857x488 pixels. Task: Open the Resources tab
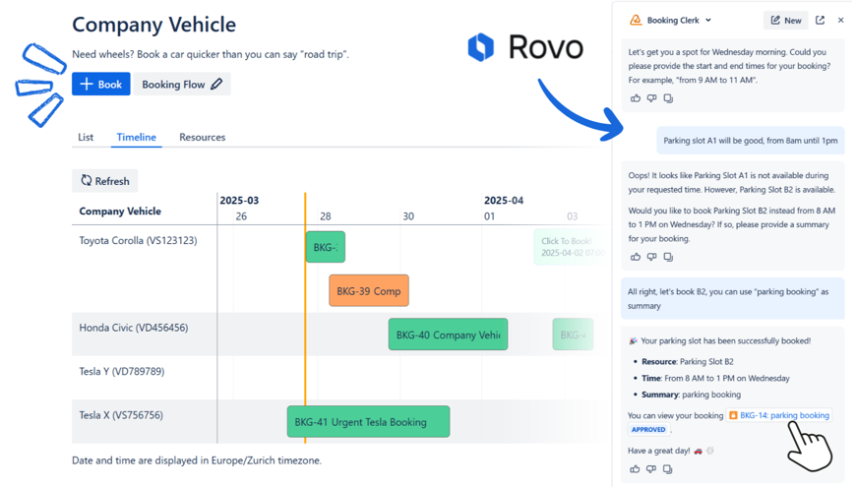tap(203, 137)
